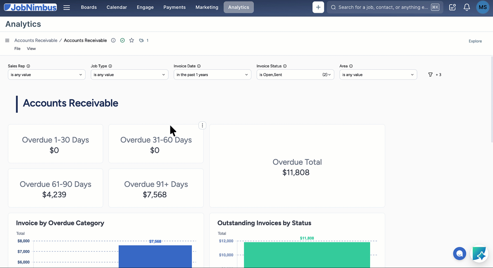This screenshot has width=493, height=268.
Task: Select the Analytics nav tab
Action: tap(239, 7)
